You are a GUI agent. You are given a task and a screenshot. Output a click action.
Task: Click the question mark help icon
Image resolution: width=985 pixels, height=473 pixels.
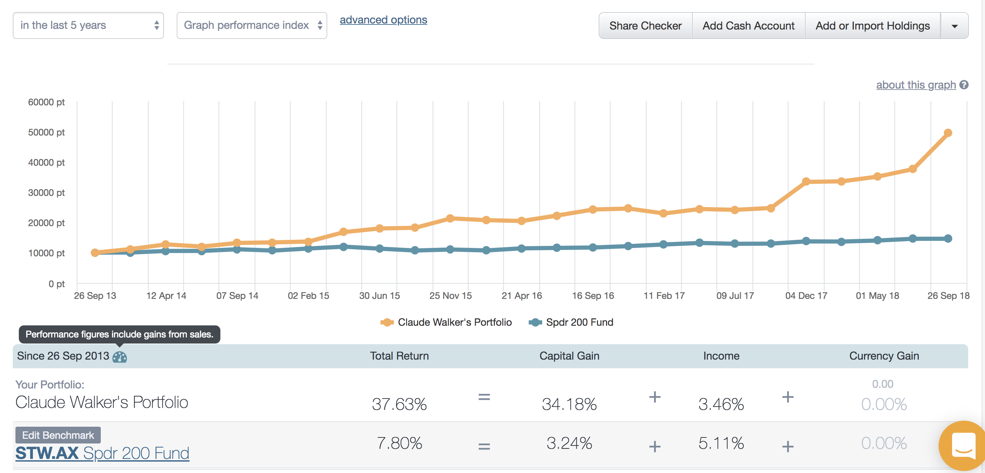coord(964,85)
